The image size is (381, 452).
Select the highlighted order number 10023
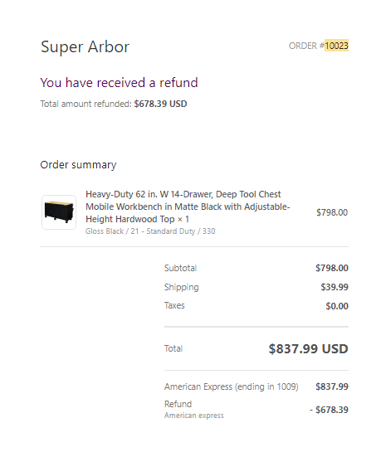[336, 46]
